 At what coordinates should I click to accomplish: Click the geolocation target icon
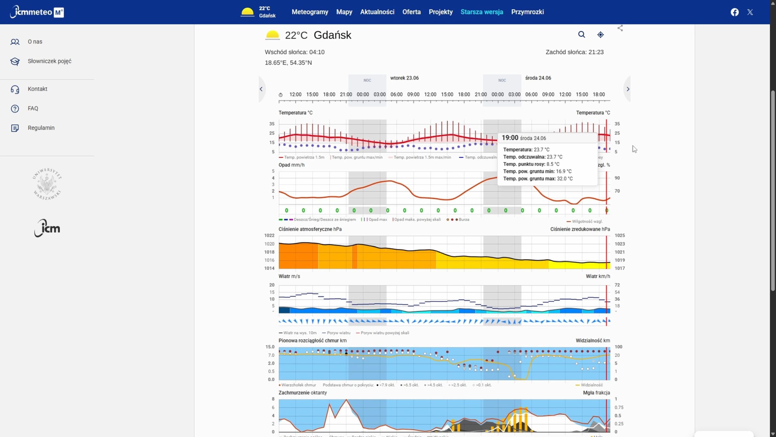[x=600, y=35]
